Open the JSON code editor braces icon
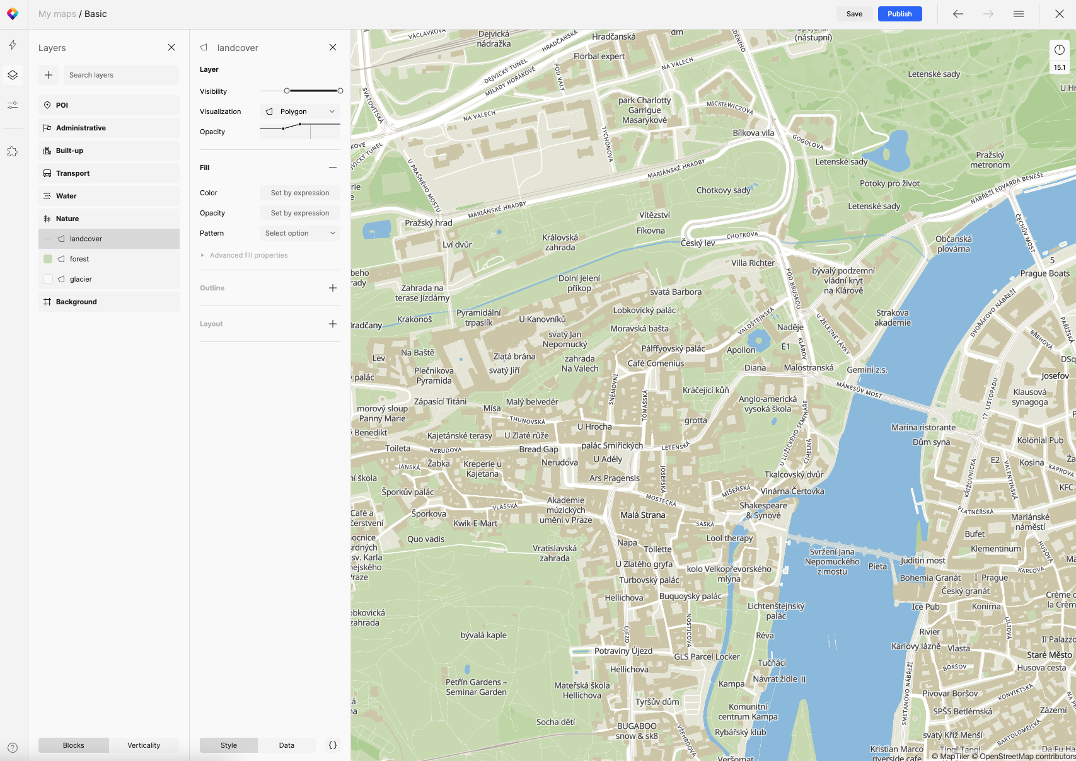The height and width of the screenshot is (761, 1076). point(333,745)
